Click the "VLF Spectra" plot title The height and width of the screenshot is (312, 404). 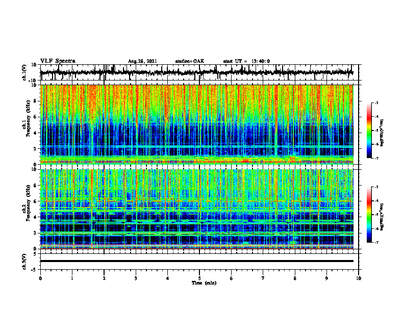58,61
